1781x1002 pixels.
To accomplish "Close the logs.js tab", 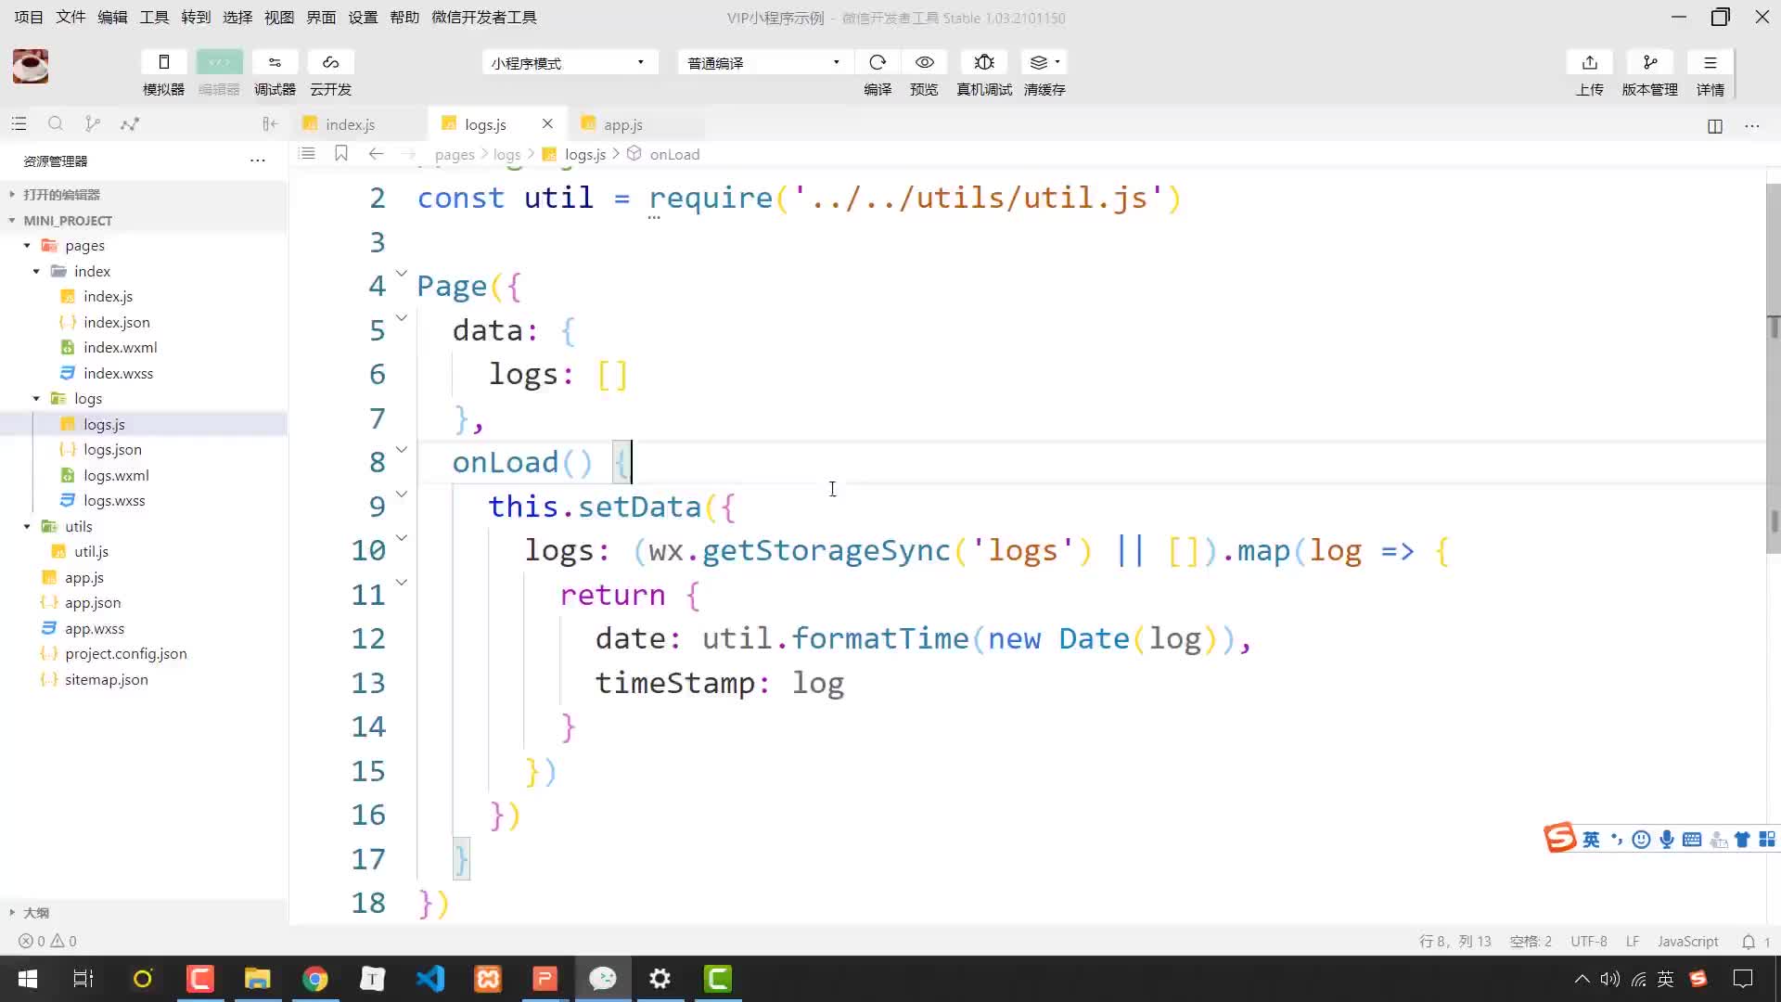I will point(547,123).
